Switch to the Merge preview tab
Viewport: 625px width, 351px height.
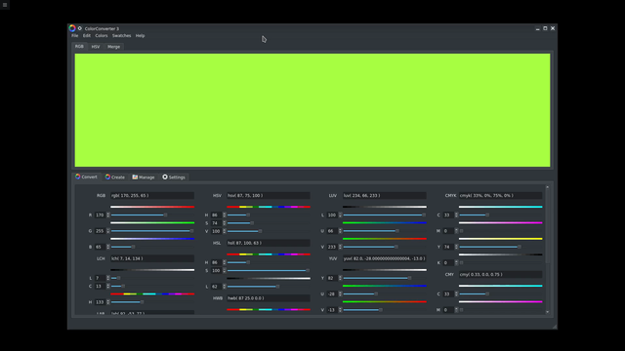pos(113,47)
